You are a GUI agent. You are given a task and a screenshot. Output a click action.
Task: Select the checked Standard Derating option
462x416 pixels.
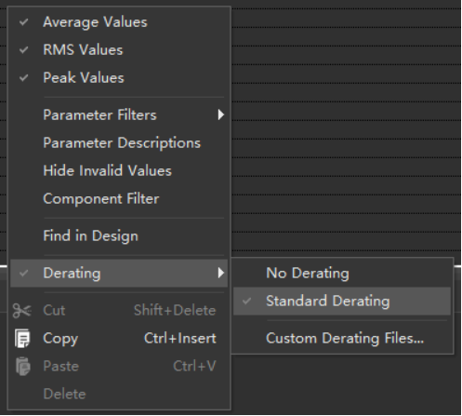click(x=342, y=301)
